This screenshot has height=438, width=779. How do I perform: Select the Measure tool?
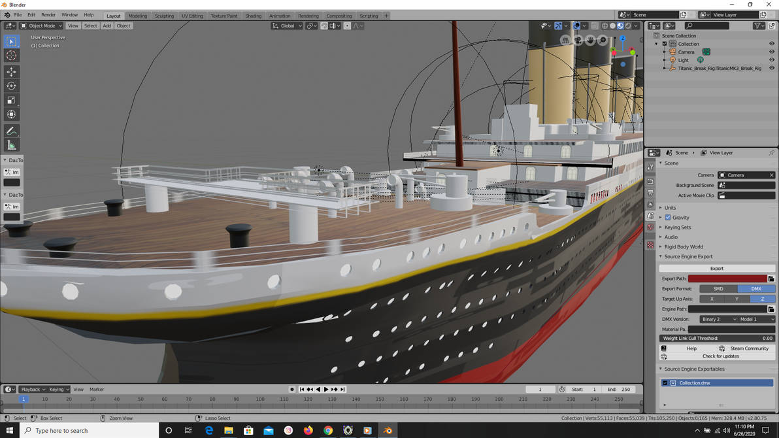click(11, 145)
